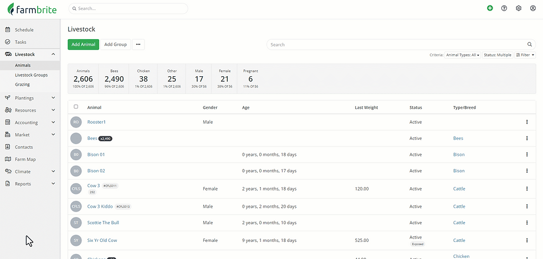Open row actions menu for Scottie The Bull

click(527, 223)
